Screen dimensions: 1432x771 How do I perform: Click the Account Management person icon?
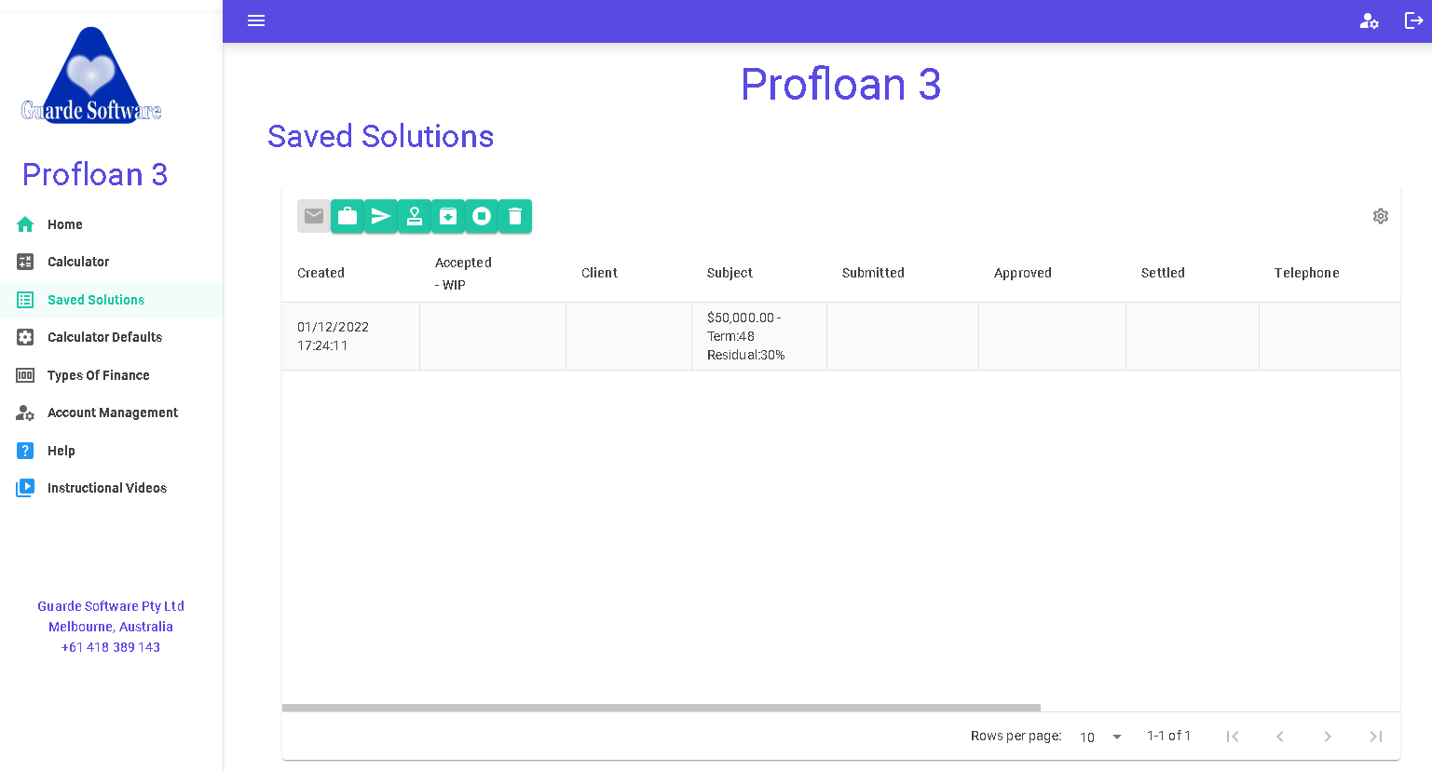tap(25, 413)
